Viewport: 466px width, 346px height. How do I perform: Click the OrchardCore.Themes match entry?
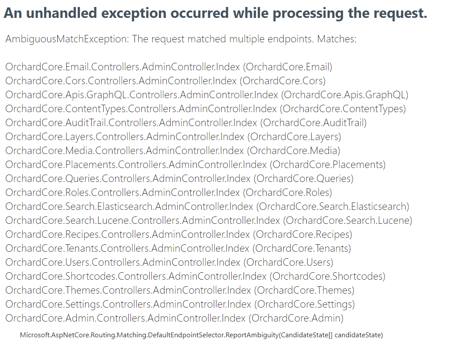[180, 291]
